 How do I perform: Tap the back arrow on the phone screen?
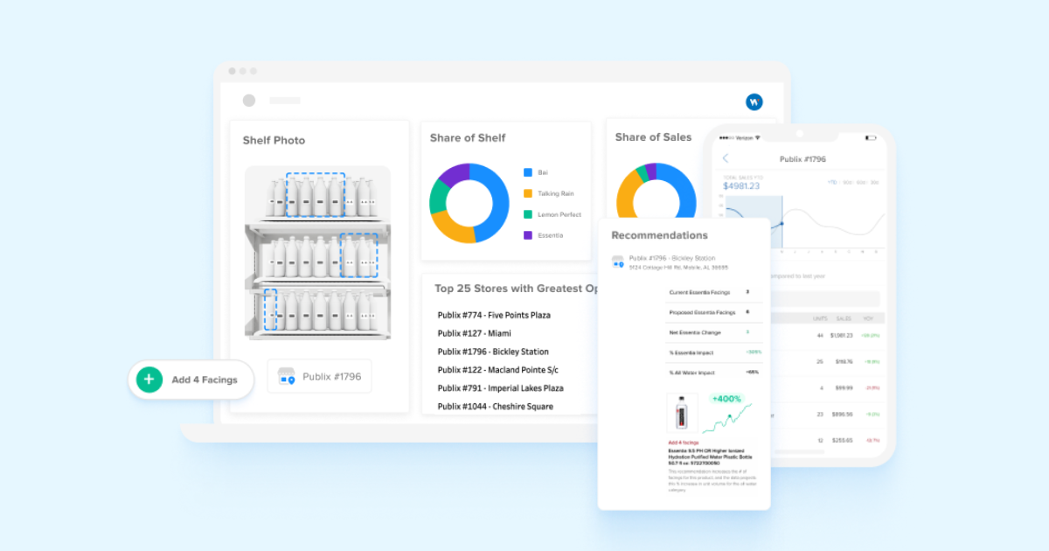click(x=726, y=158)
